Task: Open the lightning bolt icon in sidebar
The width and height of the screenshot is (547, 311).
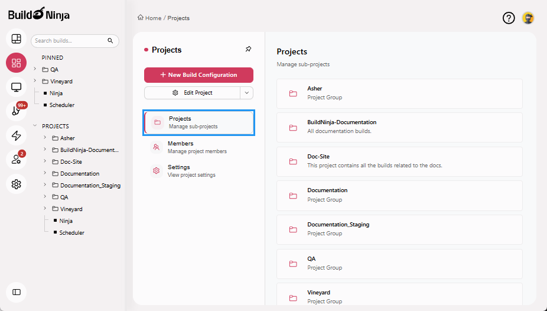Action: coord(16,135)
